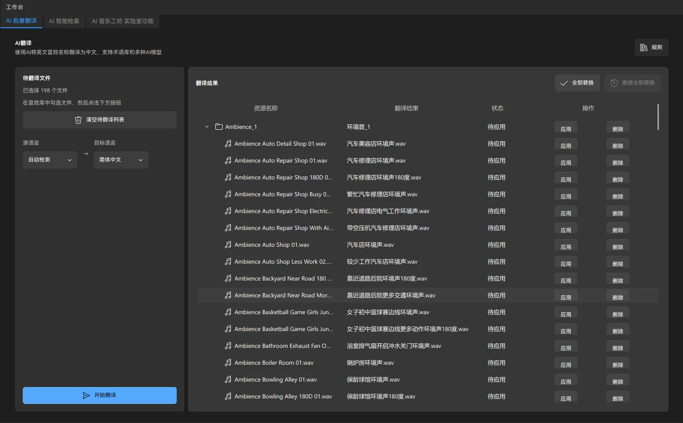Open the target language Simplified Chinese dropdown

[x=121, y=160]
